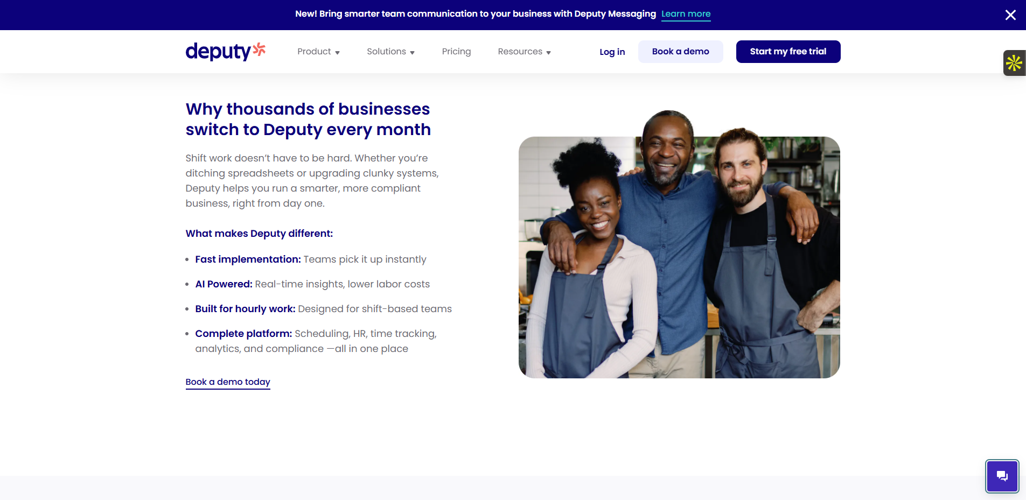
Task: Expand the Resources dropdown menu
Action: pyautogui.click(x=524, y=52)
